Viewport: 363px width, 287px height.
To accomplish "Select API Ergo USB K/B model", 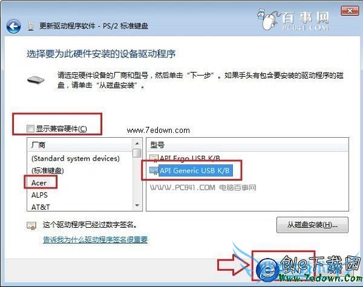I will (x=190, y=158).
